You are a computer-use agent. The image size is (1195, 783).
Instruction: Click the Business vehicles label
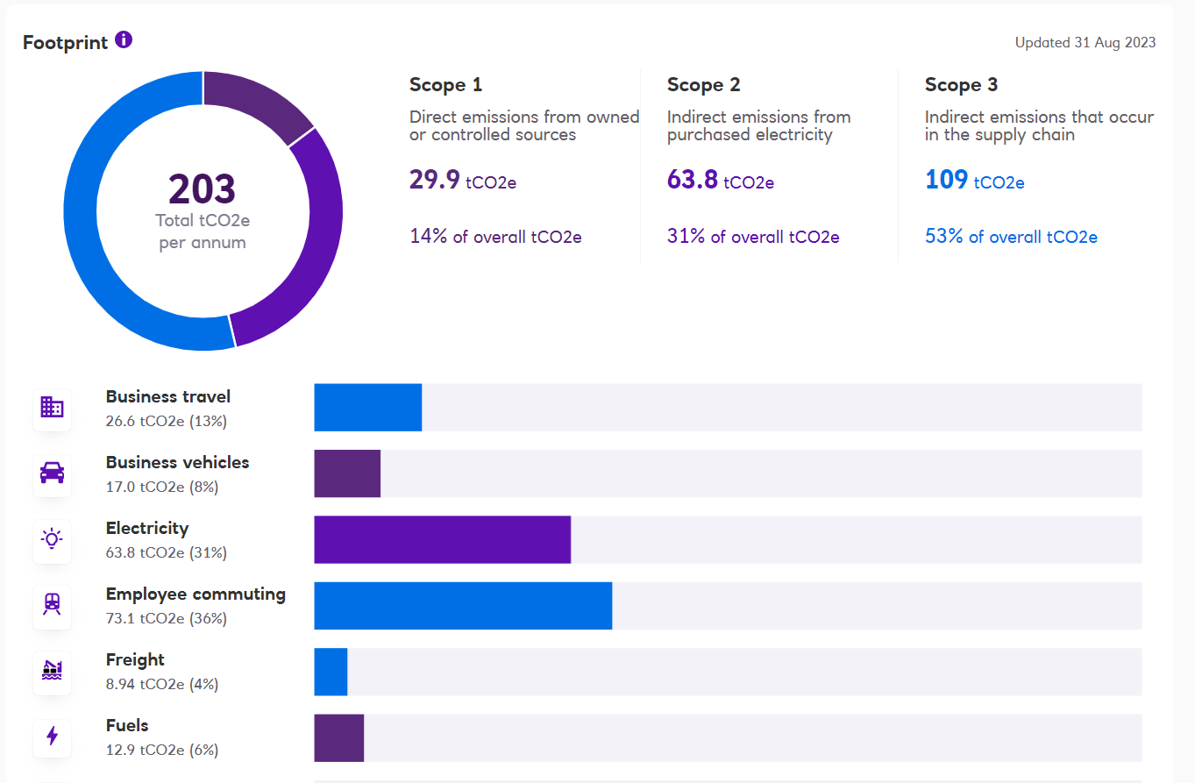(x=177, y=462)
